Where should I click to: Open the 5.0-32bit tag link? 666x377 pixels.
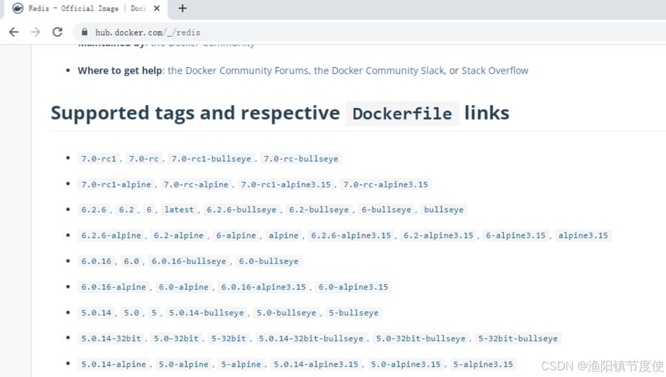(176, 339)
